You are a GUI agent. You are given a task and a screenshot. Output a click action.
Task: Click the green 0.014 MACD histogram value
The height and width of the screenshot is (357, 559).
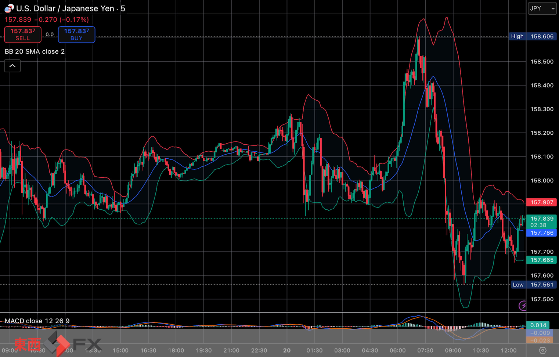(x=538, y=325)
